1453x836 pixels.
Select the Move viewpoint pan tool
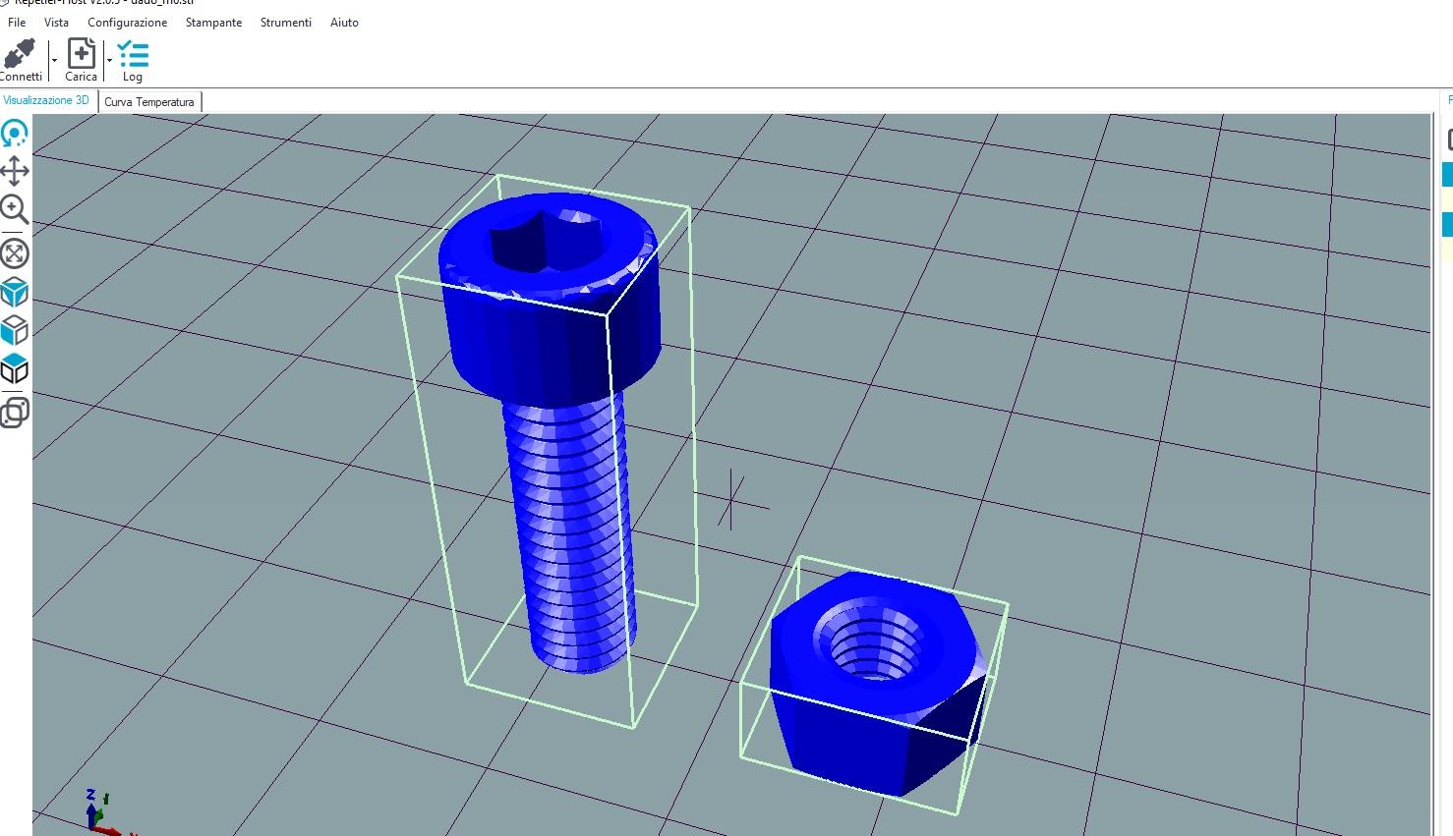15,171
